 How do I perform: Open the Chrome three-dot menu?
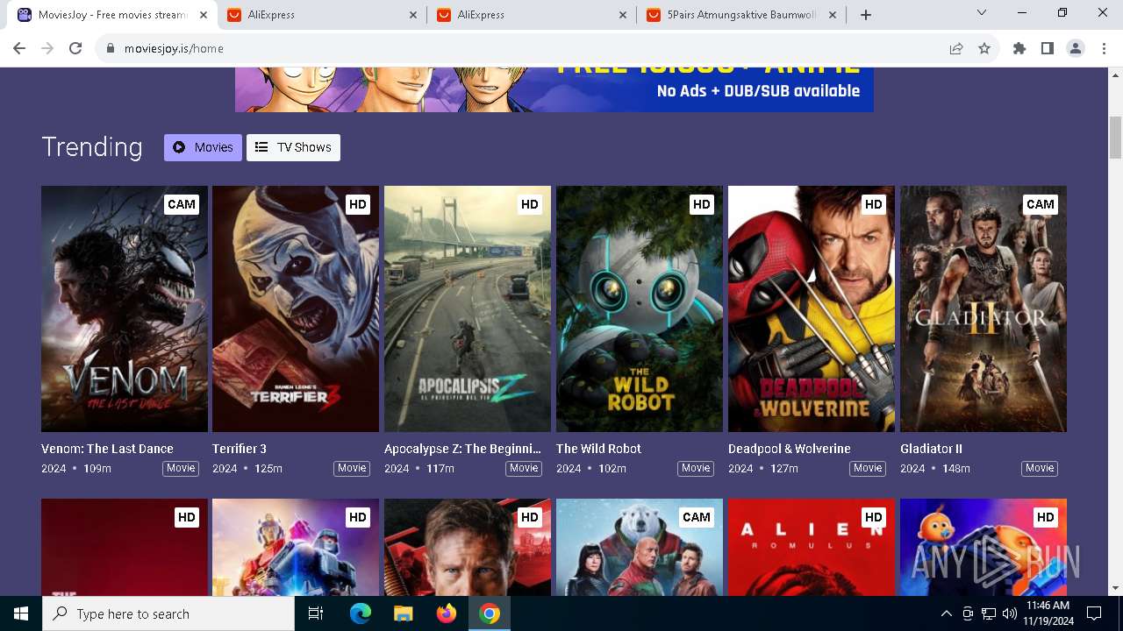pyautogui.click(x=1103, y=49)
